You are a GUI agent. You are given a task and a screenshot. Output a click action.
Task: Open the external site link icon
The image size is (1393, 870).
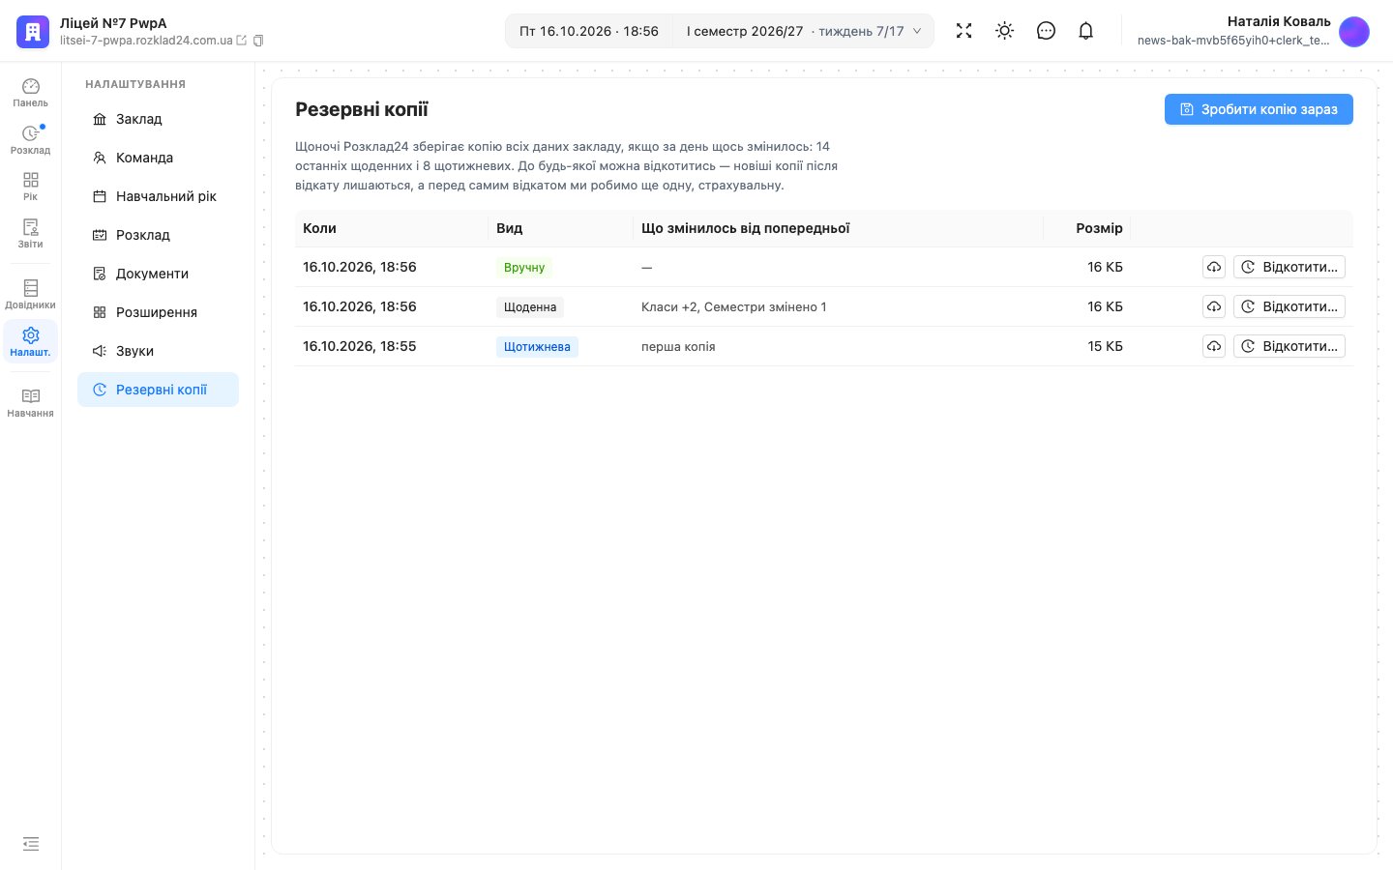tap(242, 41)
